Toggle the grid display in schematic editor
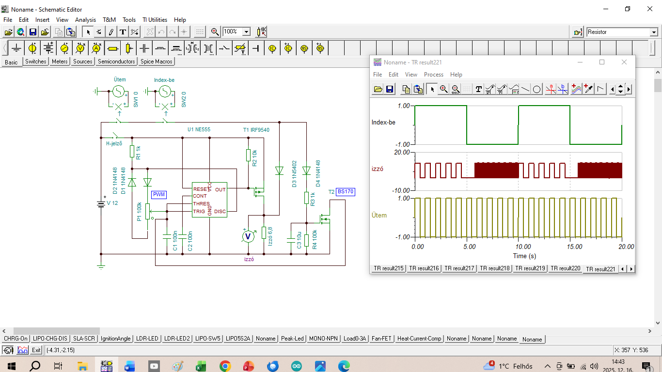The width and height of the screenshot is (662, 372). coord(200,32)
